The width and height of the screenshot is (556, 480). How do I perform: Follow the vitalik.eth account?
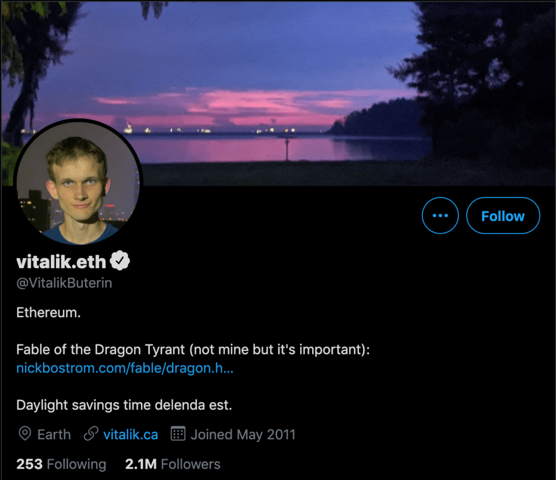503,216
